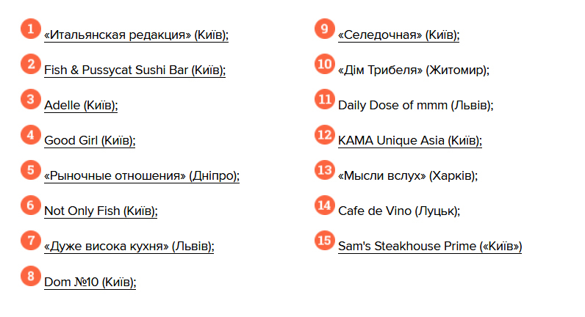Click the orange number 15 badge
This screenshot has width=585, height=317.
(325, 241)
